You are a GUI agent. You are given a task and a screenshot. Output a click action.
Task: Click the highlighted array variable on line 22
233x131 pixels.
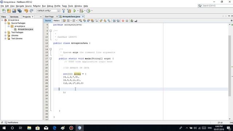[78, 74]
